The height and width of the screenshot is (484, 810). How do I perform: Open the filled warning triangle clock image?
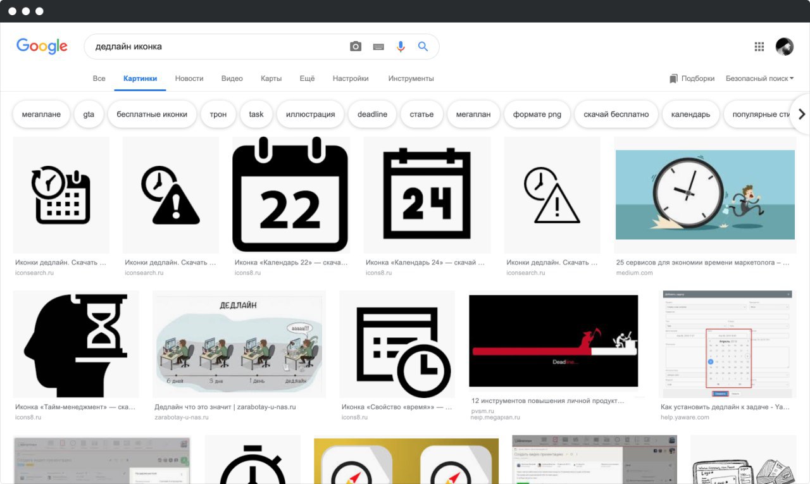(171, 195)
